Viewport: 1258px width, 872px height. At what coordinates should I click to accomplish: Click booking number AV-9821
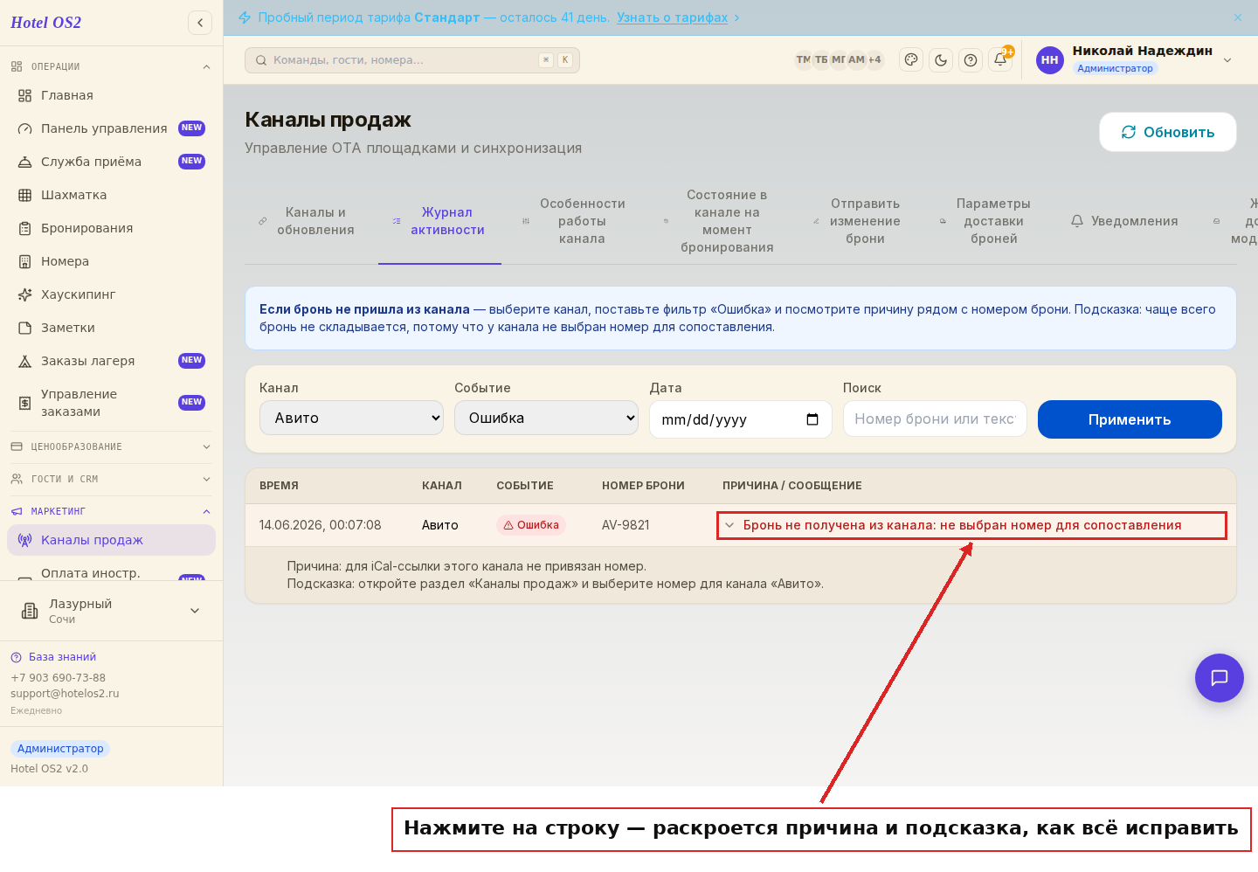click(x=626, y=525)
